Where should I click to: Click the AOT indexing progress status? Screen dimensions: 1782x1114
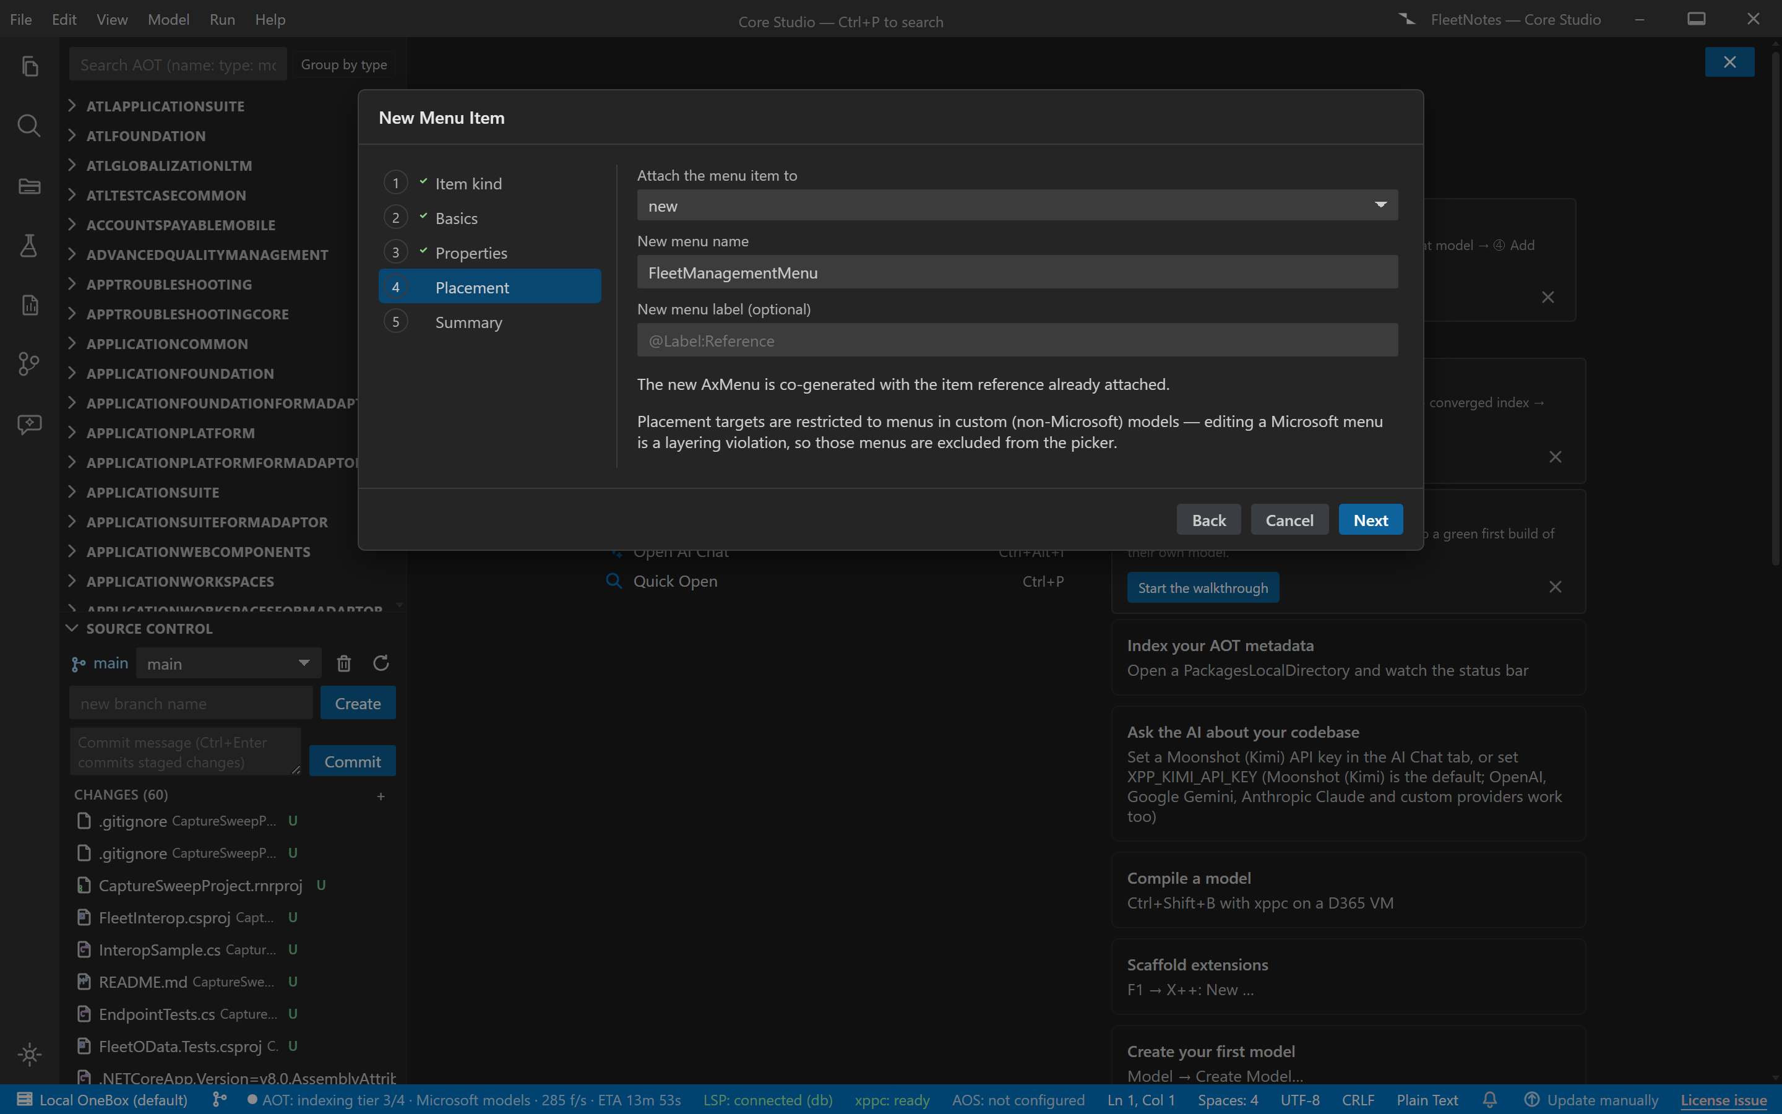[x=464, y=1099]
